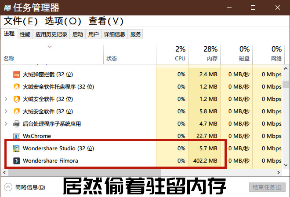
Task: Click the printer icon of 后台处理程序子系统应用
Action: tap(17, 124)
